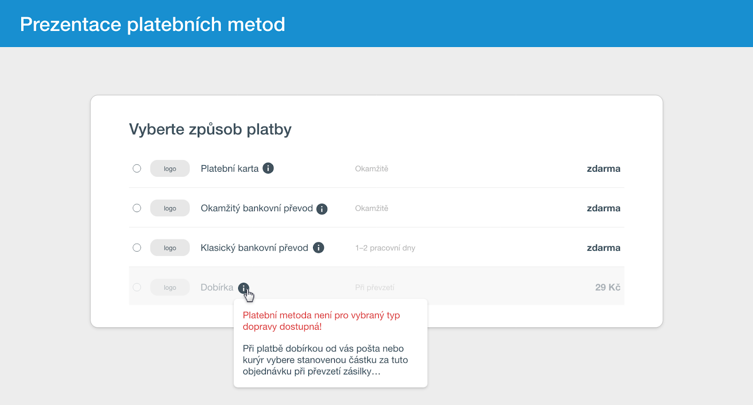The image size is (753, 405).
Task: Choose Okamžitý bankovní převod radio option
Action: 137,208
